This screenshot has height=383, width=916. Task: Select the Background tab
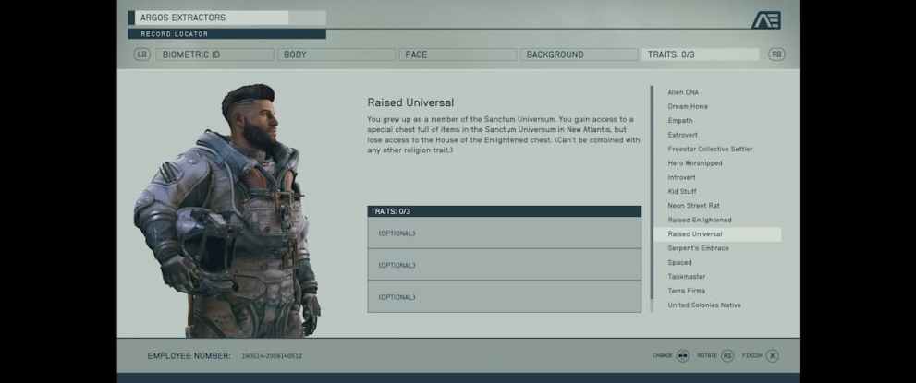point(579,54)
